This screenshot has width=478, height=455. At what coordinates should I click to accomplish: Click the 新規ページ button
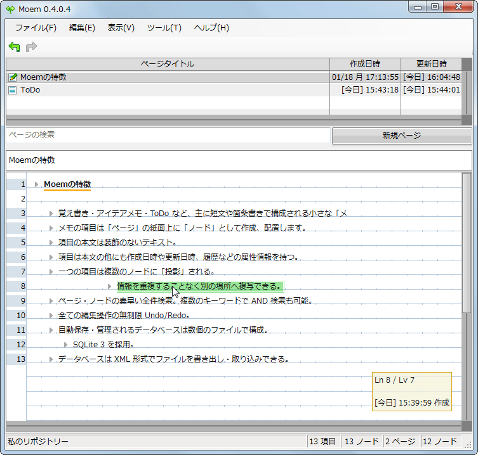(x=402, y=136)
